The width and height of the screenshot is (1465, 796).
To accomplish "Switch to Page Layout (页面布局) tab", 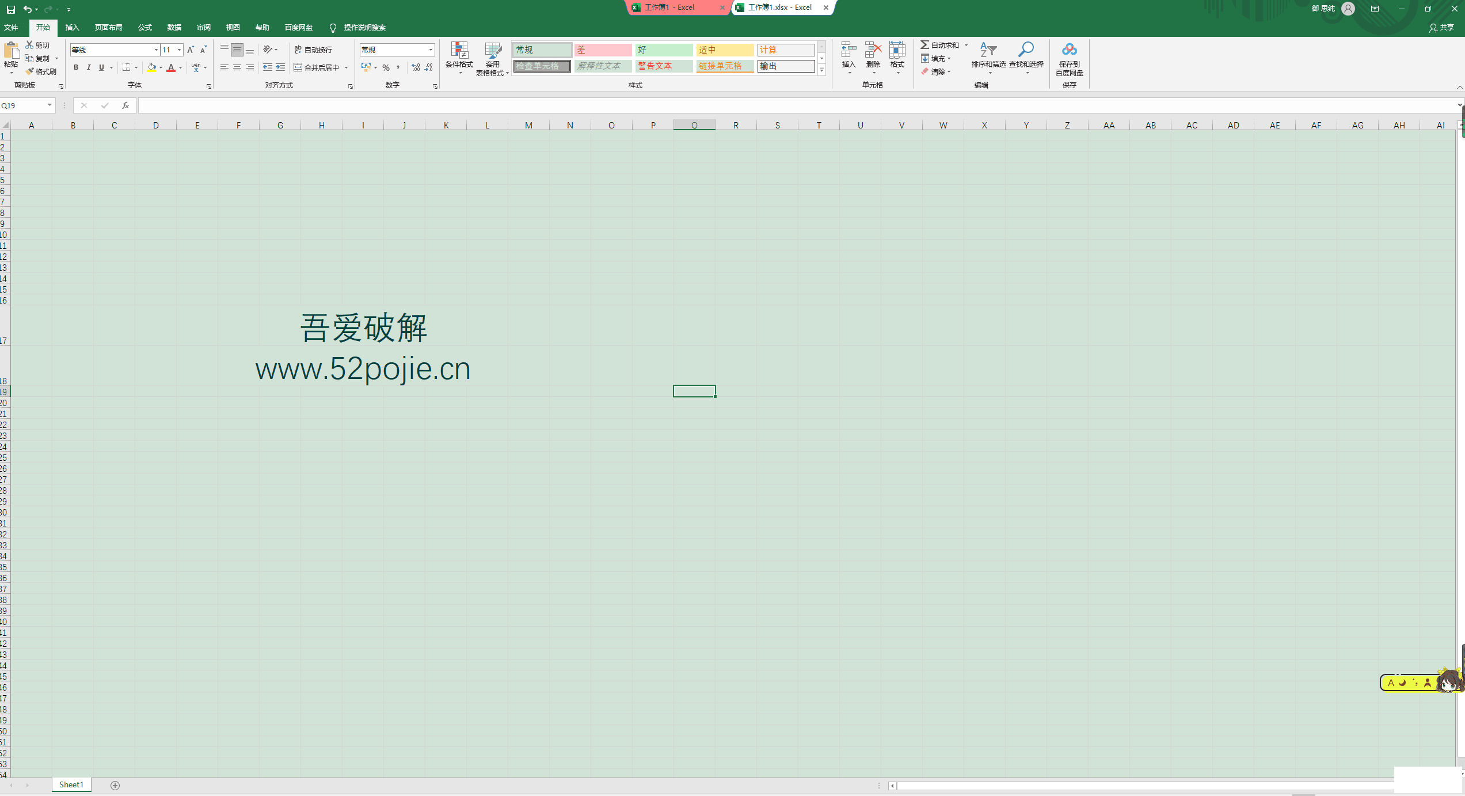I will (x=108, y=28).
